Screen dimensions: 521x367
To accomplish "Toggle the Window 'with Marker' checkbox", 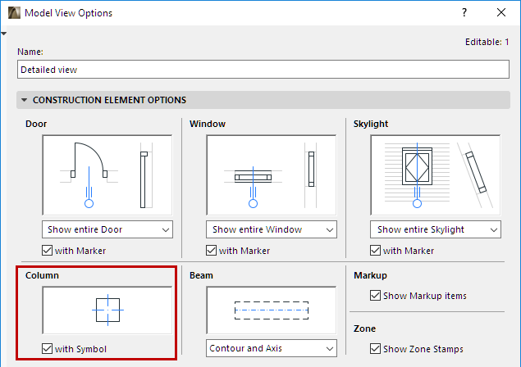I will point(212,251).
